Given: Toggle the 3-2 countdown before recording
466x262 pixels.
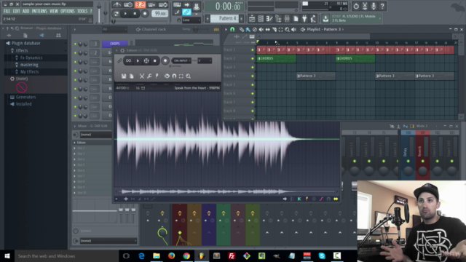Looking at the screenshot, I should pyautogui.click(x=140, y=5).
